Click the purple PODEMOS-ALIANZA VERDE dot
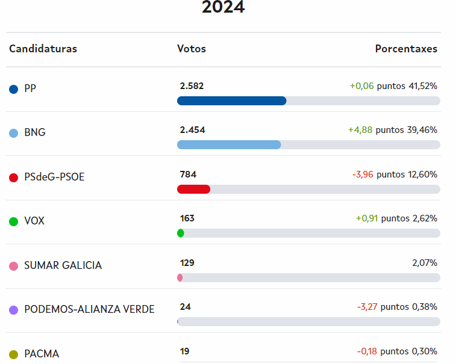This screenshot has height=364, width=456. tap(14, 310)
